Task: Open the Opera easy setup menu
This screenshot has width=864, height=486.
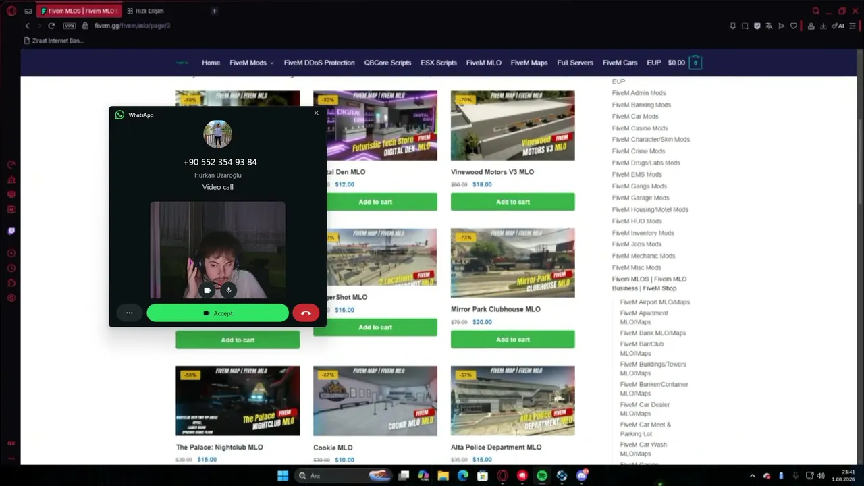Action: (x=852, y=26)
